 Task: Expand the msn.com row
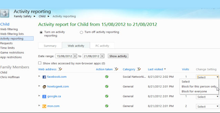click(x=39, y=106)
